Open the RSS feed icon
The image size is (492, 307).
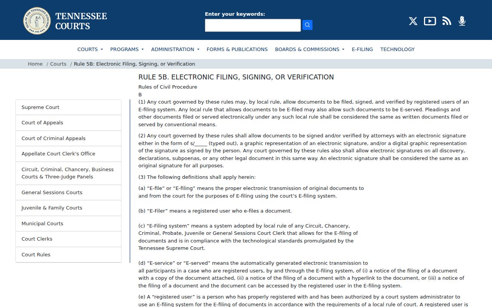(447, 21)
